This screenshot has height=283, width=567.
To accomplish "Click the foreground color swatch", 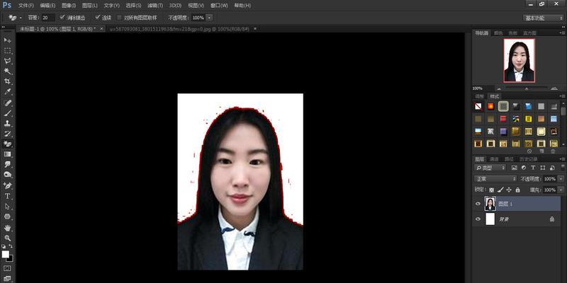I will (5, 254).
